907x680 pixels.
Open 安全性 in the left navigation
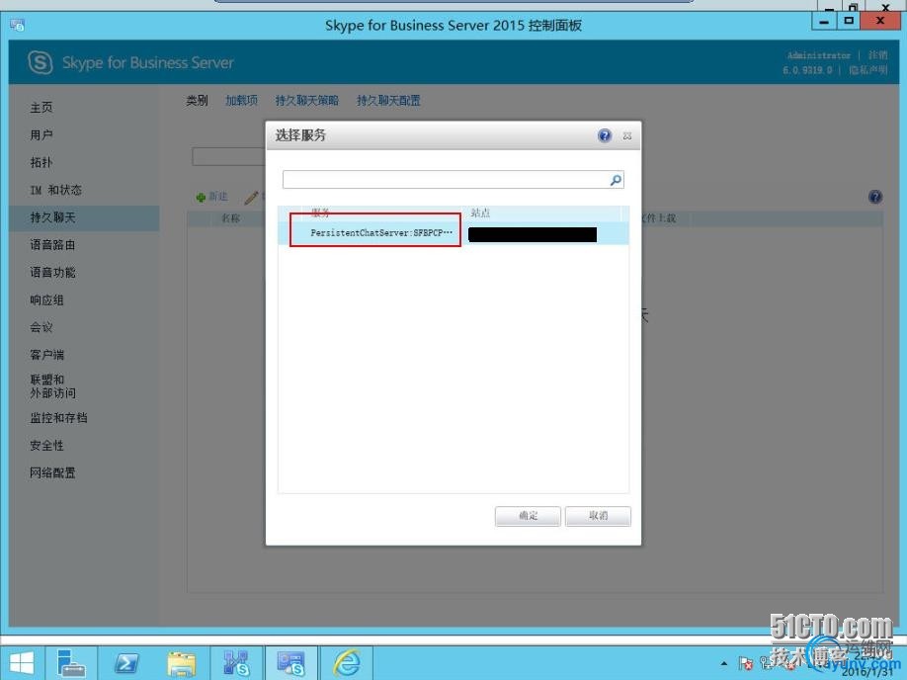click(x=46, y=446)
